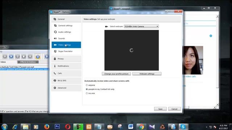The height and width of the screenshot is (130, 232).
Task: Open Webcam settings
Action: (147, 74)
